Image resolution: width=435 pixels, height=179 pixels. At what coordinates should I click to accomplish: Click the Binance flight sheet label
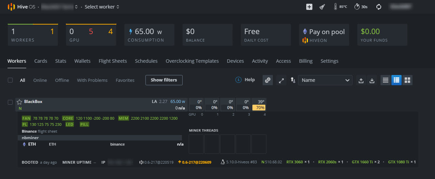pyautogui.click(x=40, y=131)
